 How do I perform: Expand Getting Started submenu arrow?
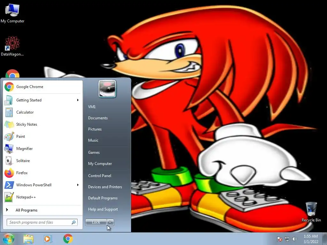pos(78,100)
